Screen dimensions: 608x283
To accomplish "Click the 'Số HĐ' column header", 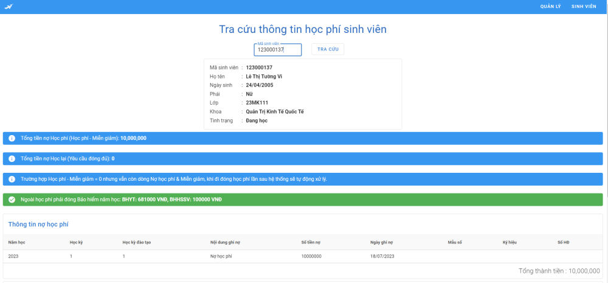I will [564, 242].
